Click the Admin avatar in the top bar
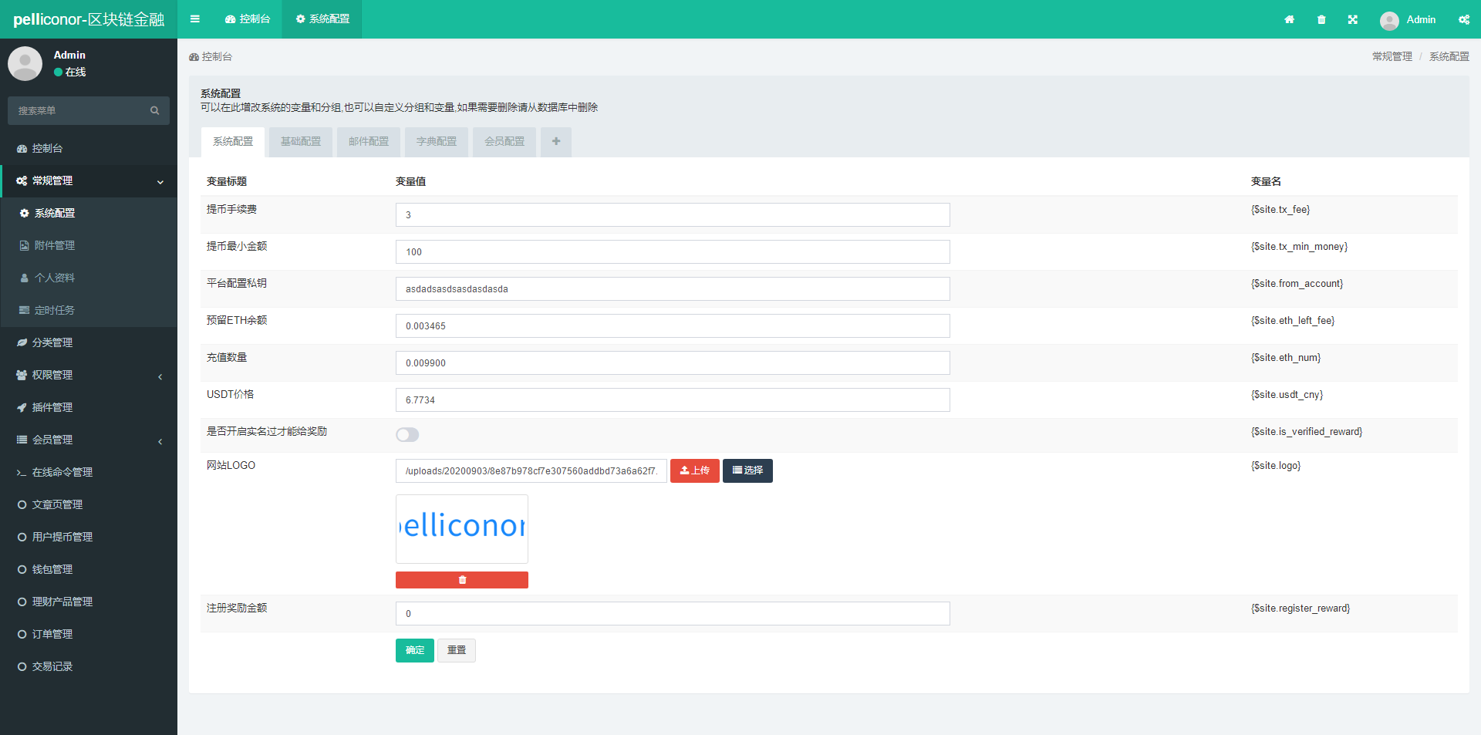Screen dimensions: 1481x735 click(1389, 20)
